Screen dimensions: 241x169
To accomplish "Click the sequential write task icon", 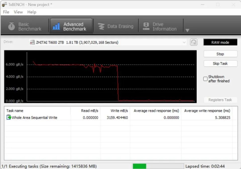I will pyautogui.click(x=9, y=117).
